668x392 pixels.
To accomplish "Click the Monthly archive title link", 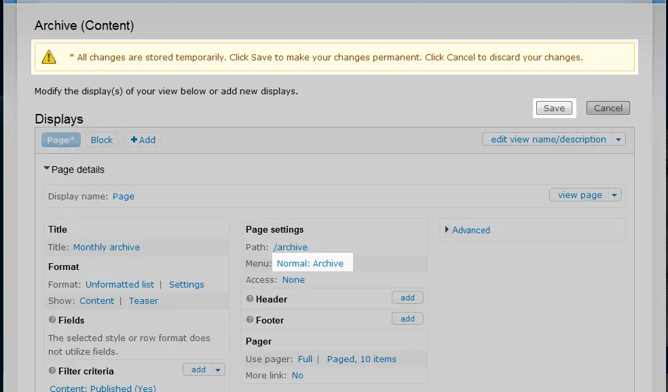I will point(106,247).
